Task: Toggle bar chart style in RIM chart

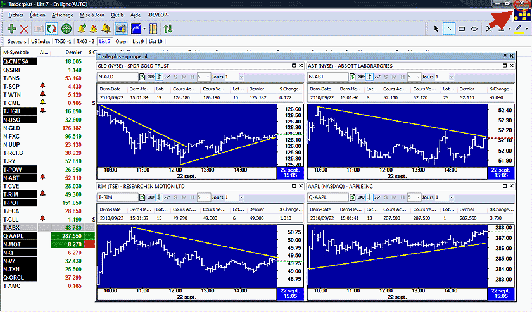Action: tap(159, 197)
